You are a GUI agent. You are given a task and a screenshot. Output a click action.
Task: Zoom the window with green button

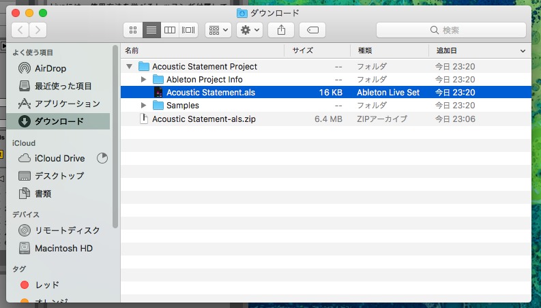(x=43, y=13)
